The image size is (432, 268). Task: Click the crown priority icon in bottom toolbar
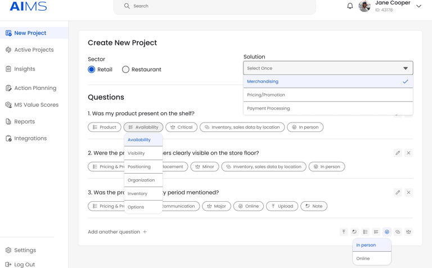[408, 231]
